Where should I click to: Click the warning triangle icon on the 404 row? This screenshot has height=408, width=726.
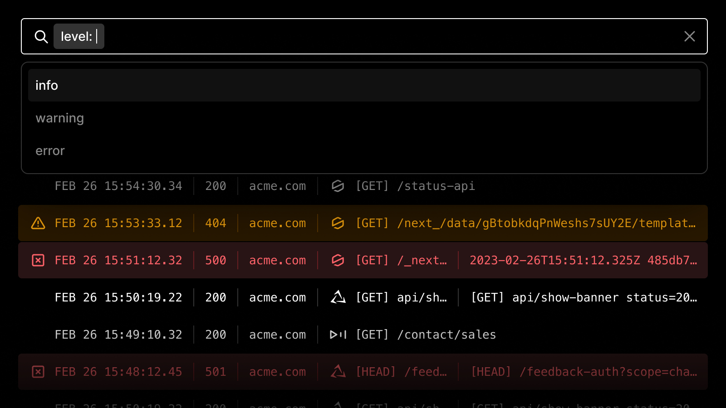tap(38, 223)
